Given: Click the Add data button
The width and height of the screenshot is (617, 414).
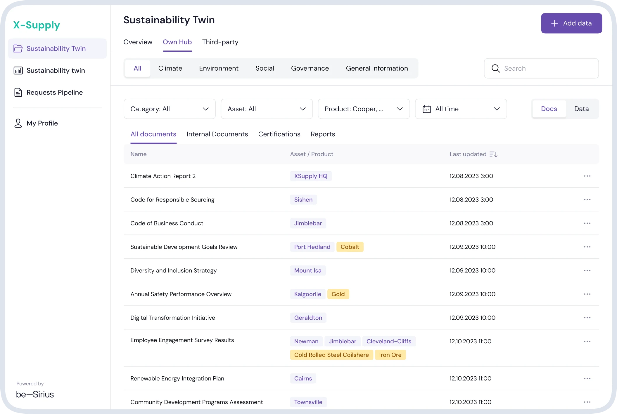Looking at the screenshot, I should (x=571, y=23).
